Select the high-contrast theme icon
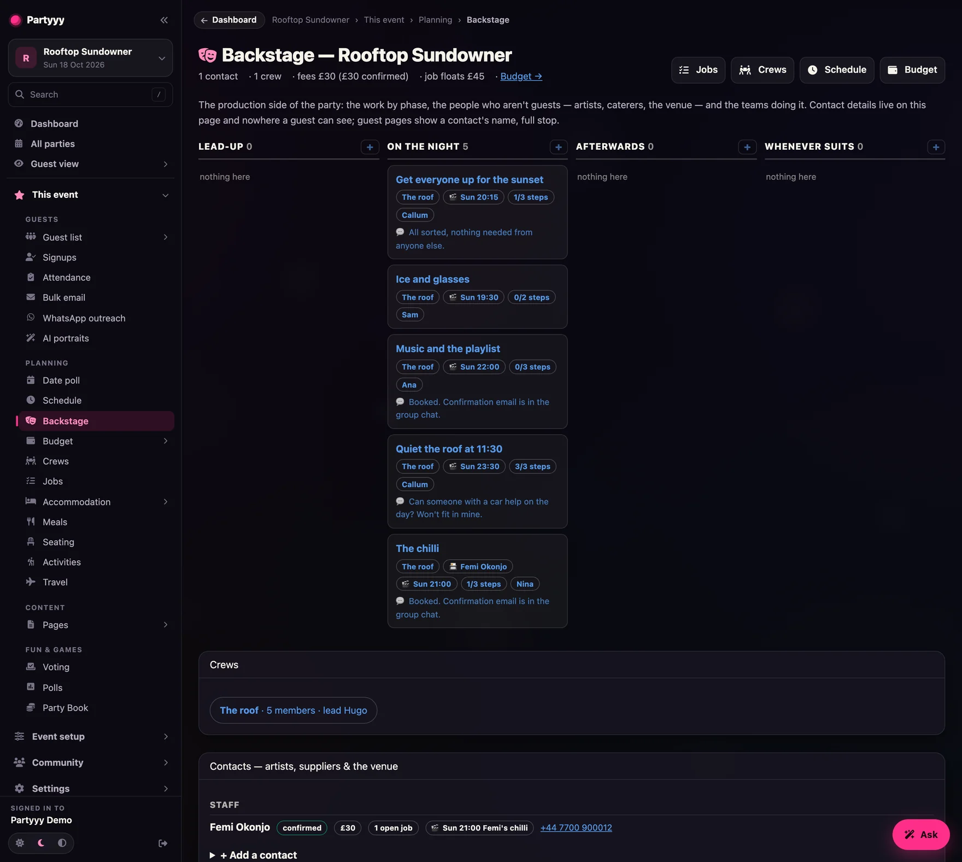The height and width of the screenshot is (862, 962). pos(62,843)
